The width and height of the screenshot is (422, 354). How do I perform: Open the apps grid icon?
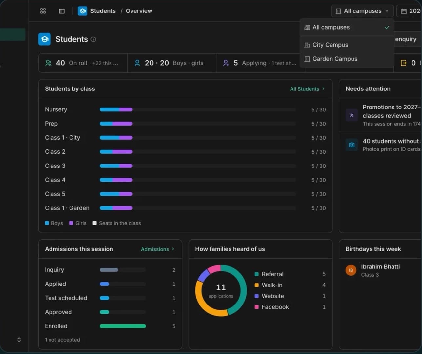(43, 11)
